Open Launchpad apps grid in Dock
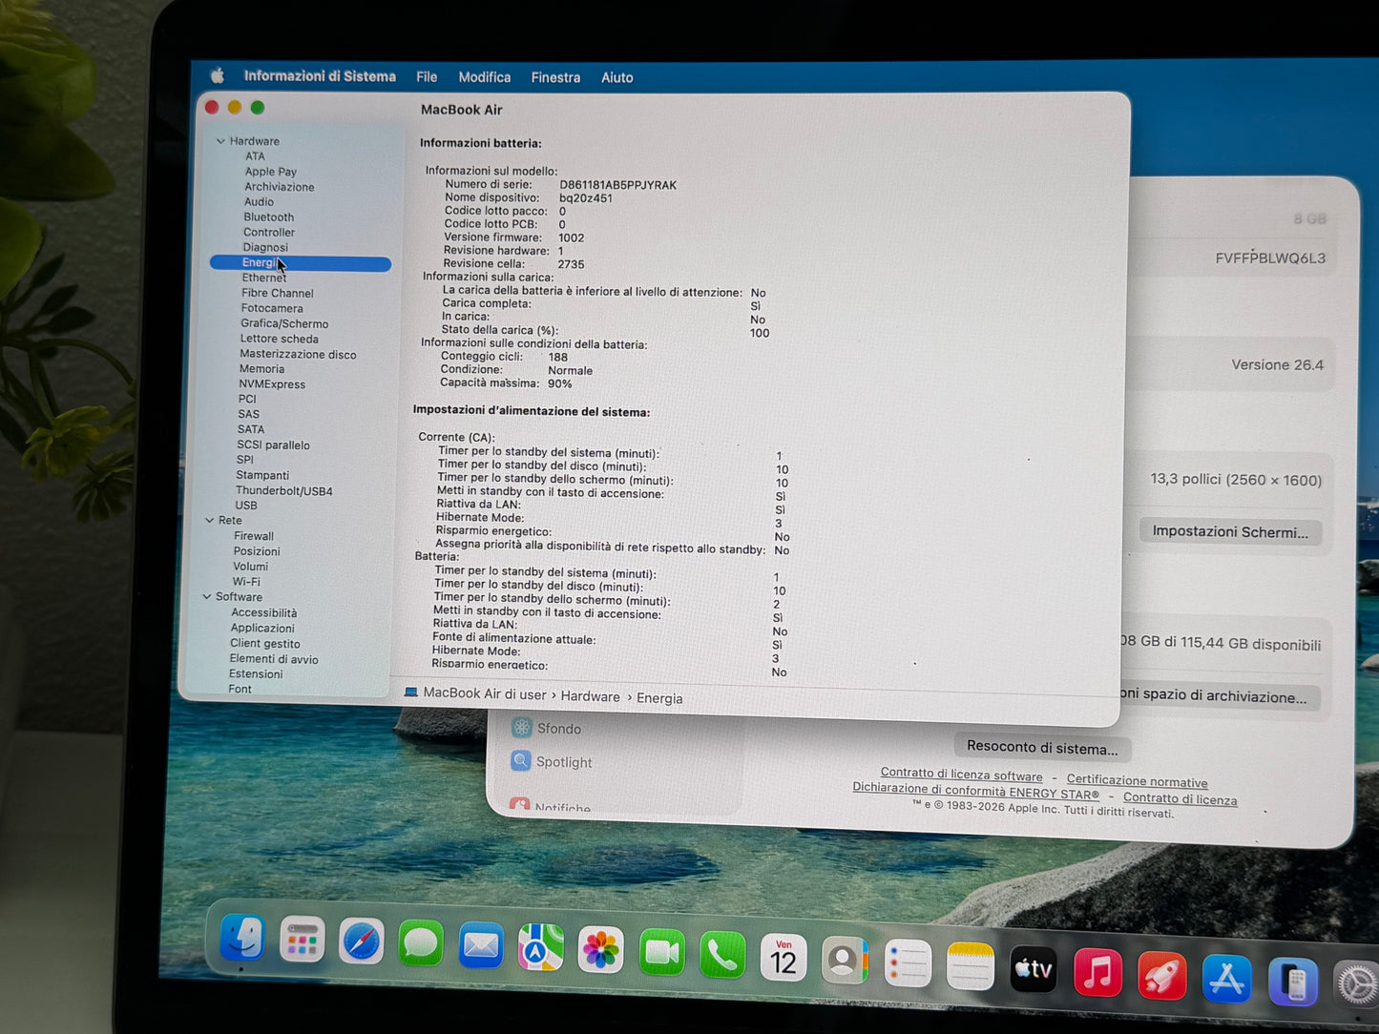This screenshot has height=1034, width=1379. click(302, 941)
